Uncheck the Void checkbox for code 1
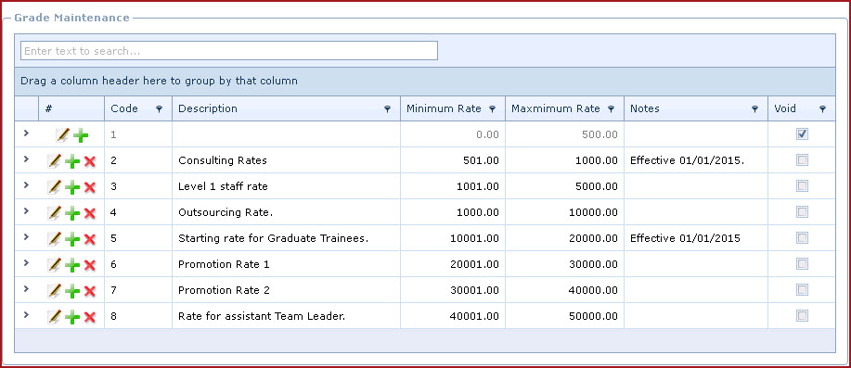 (x=802, y=133)
